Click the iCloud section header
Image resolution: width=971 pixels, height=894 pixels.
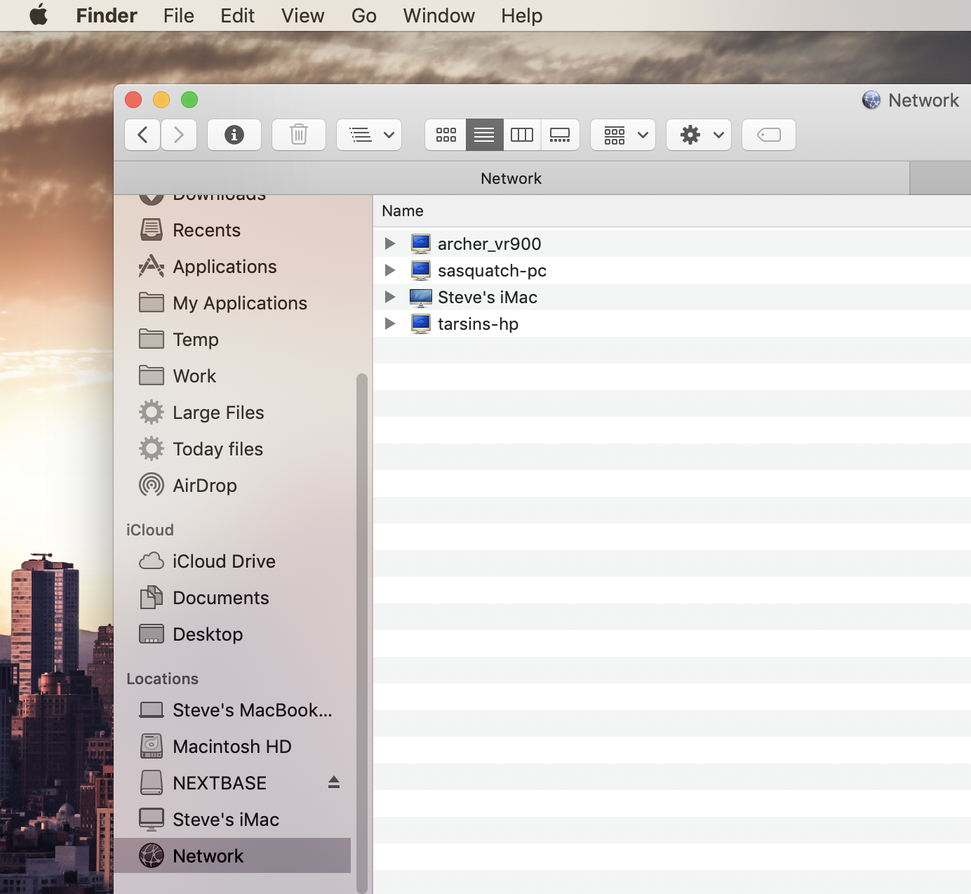pyautogui.click(x=150, y=530)
